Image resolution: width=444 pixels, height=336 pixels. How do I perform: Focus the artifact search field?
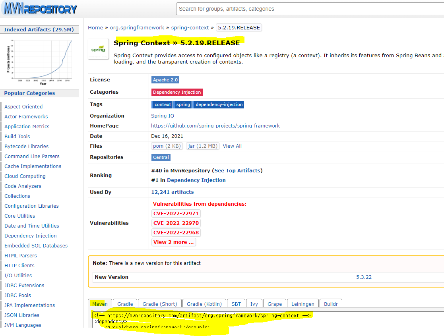point(310,9)
